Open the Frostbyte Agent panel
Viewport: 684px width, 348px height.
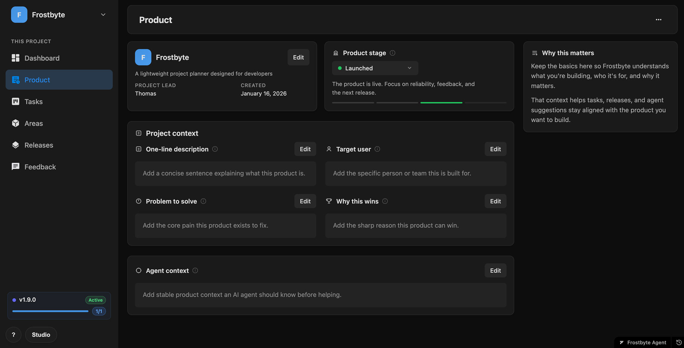click(x=643, y=342)
